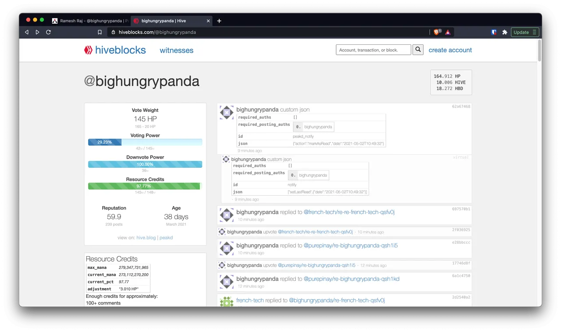Image resolution: width=561 pixels, height=332 pixels.
Task: Open transaction hash 17746d8f
Action: pos(461,263)
